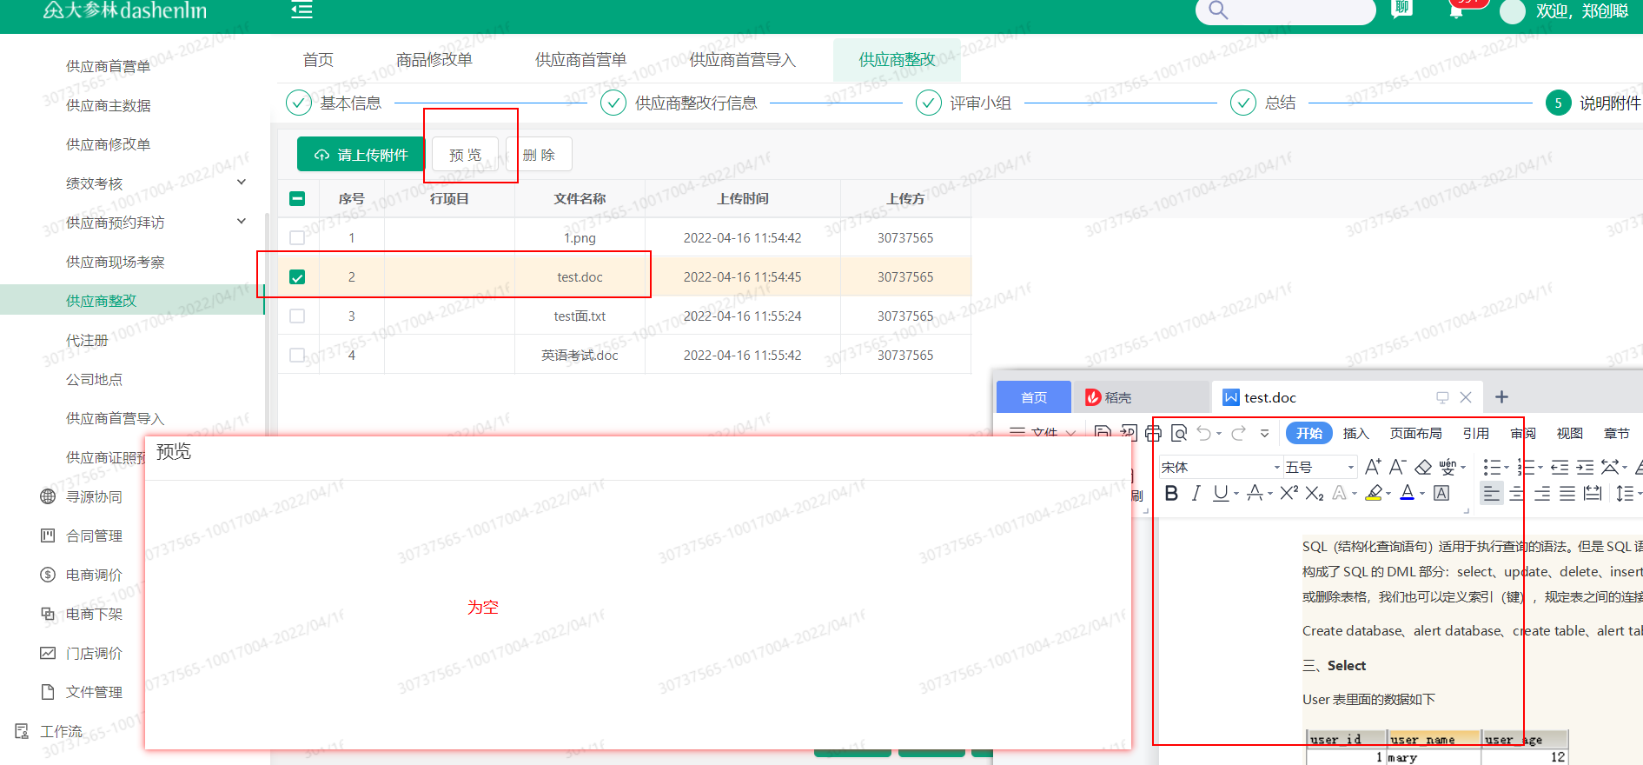Toggle Bold in WPS toolbar
Viewport: 1643px width, 765px height.
(1171, 493)
